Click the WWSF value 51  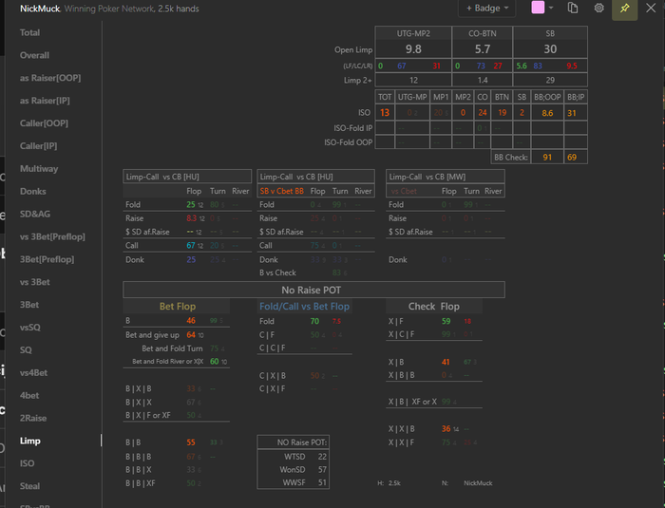(x=322, y=483)
